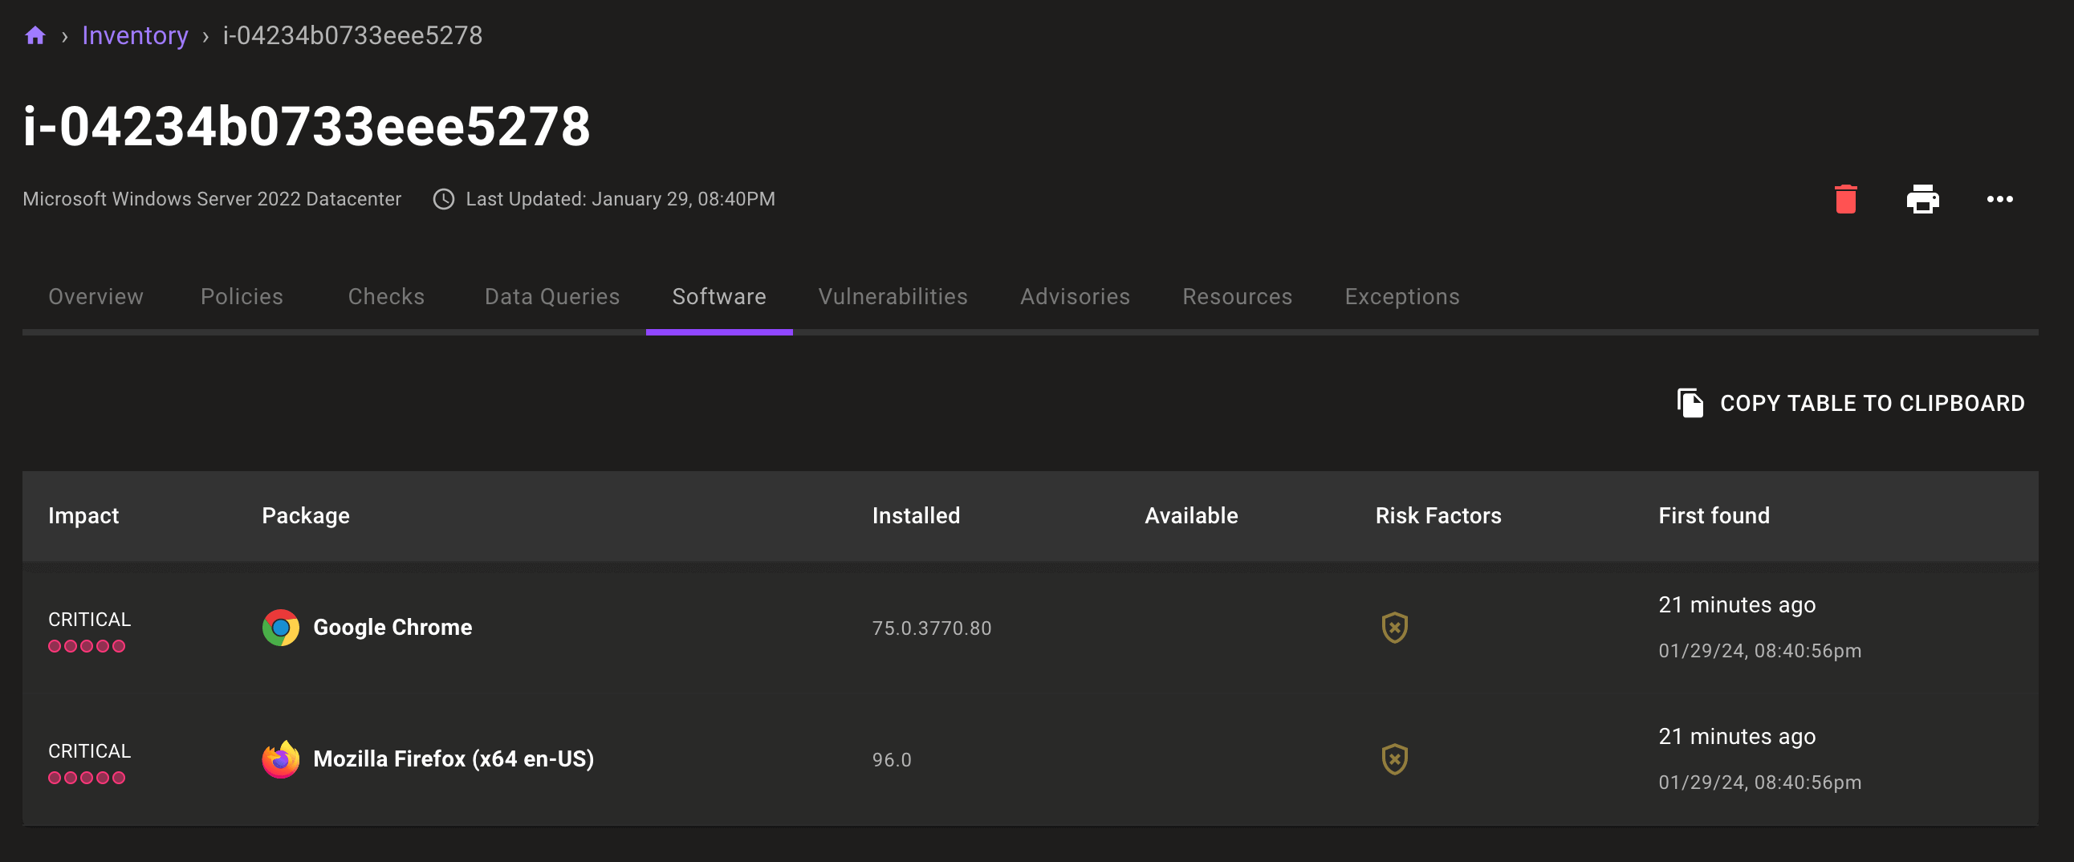2074x862 pixels.
Task: Sort by the First found column header
Action: (x=1714, y=516)
